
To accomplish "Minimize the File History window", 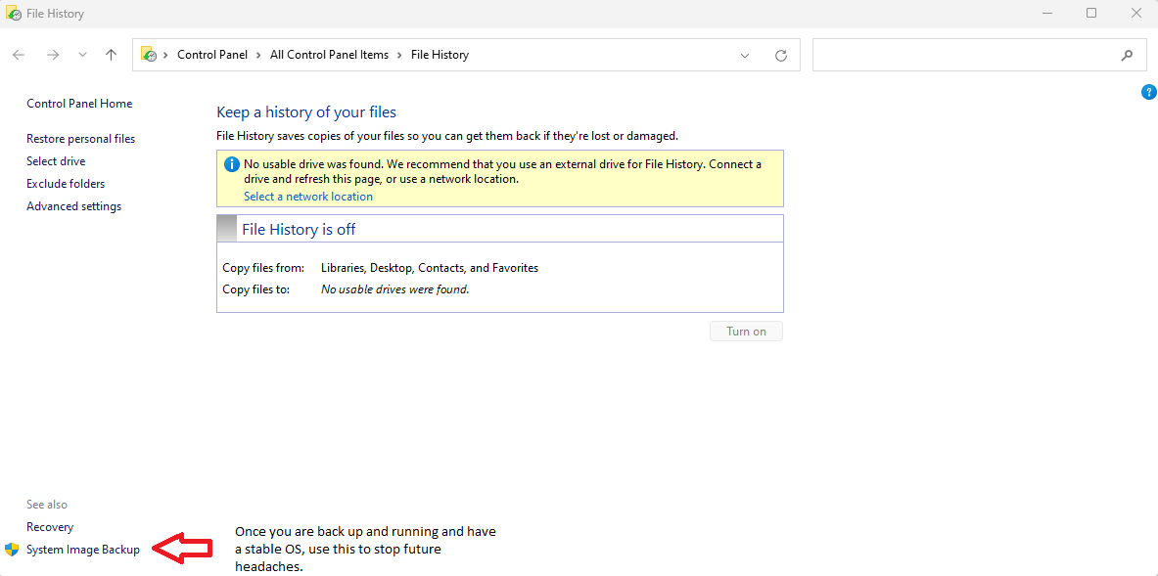I will pos(1045,14).
